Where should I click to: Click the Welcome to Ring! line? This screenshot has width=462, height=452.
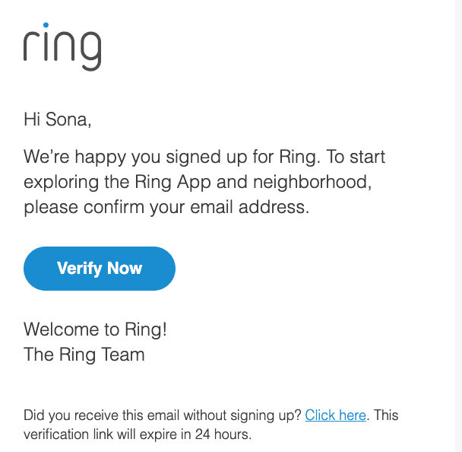(x=95, y=329)
